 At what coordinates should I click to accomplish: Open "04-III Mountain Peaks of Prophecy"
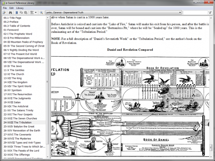coord(23,42)
